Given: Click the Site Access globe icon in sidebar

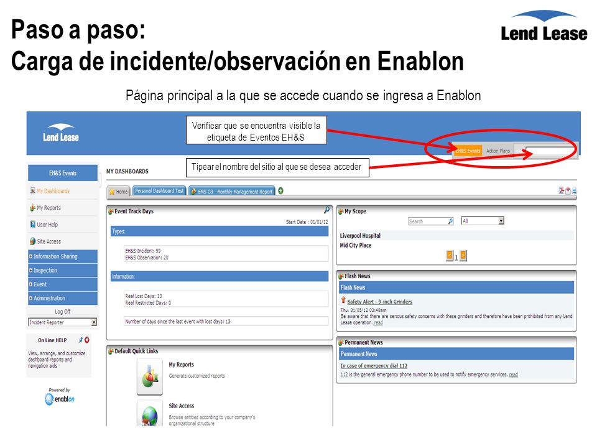Looking at the screenshot, I should tap(33, 241).
